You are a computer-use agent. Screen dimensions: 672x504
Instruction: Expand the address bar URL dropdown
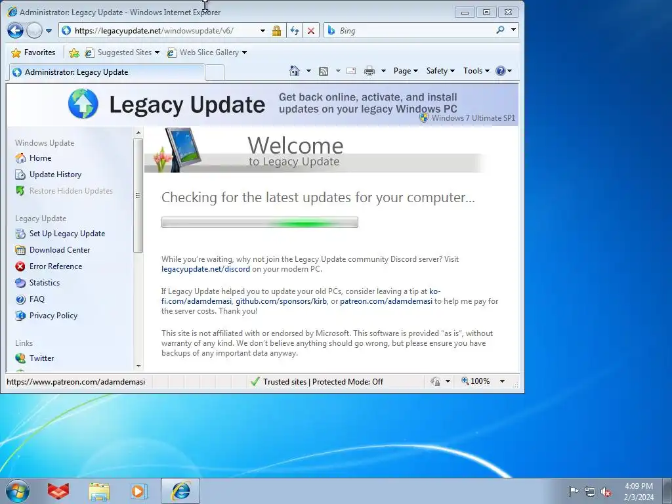(262, 31)
